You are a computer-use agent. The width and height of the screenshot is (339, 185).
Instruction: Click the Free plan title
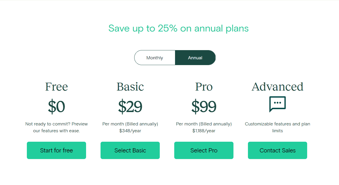(x=56, y=87)
